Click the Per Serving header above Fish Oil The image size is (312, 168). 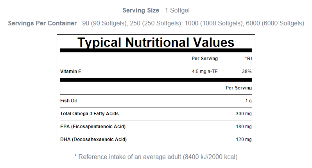pos(238,88)
